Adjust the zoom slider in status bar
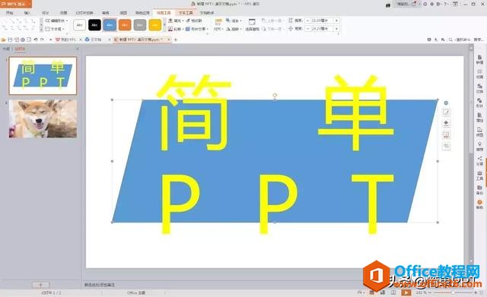 453,292
